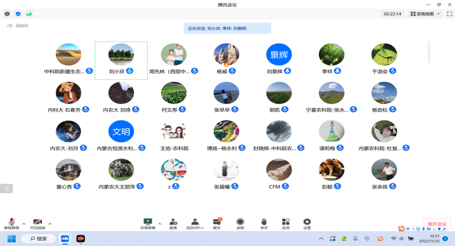The image size is (455, 246).
Task: Open the 应用 apps icon
Action: click(x=286, y=223)
